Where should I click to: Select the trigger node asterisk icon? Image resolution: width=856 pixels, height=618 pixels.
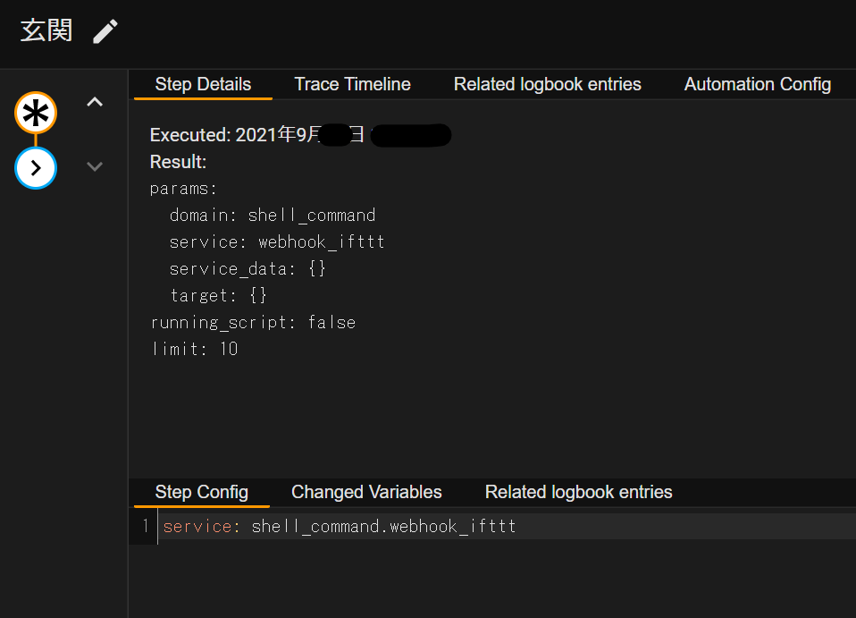(36, 113)
